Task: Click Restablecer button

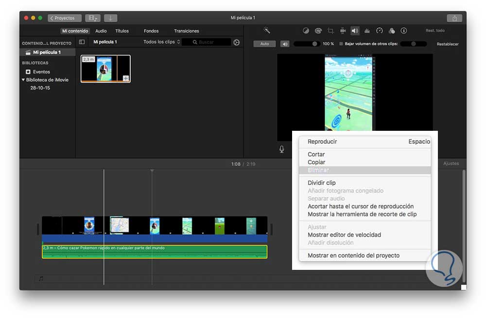Action: pos(448,44)
